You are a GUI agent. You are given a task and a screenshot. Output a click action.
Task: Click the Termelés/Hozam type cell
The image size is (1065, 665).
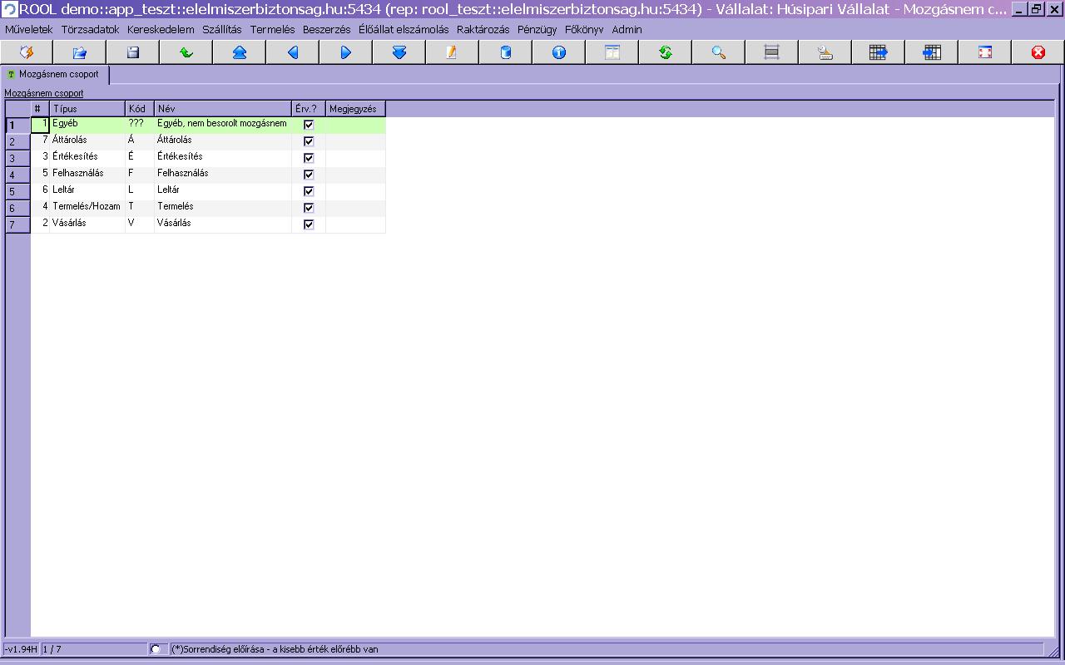click(87, 207)
